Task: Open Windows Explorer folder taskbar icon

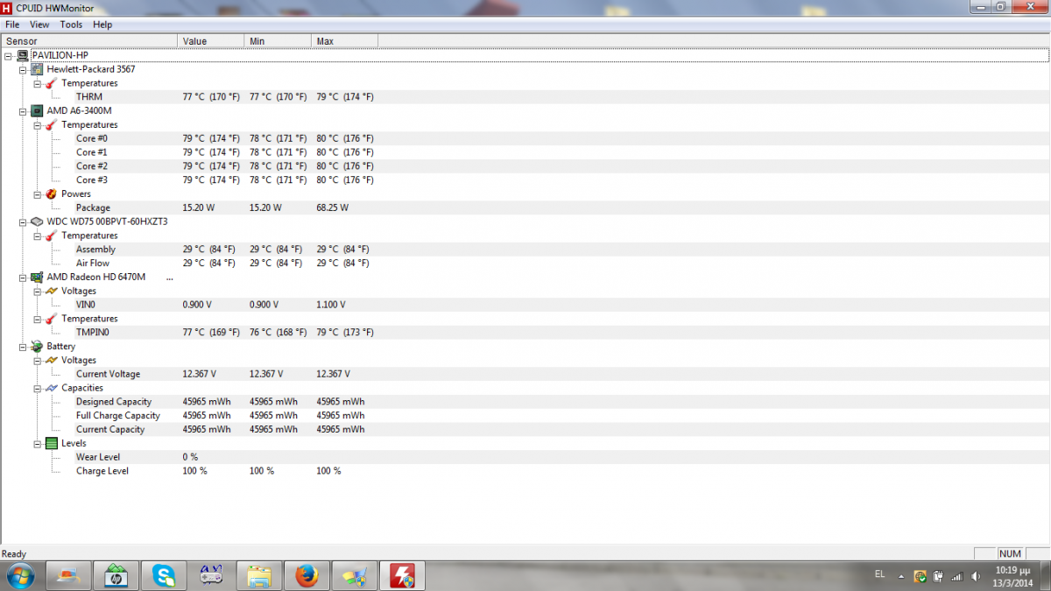Action: pos(259,575)
